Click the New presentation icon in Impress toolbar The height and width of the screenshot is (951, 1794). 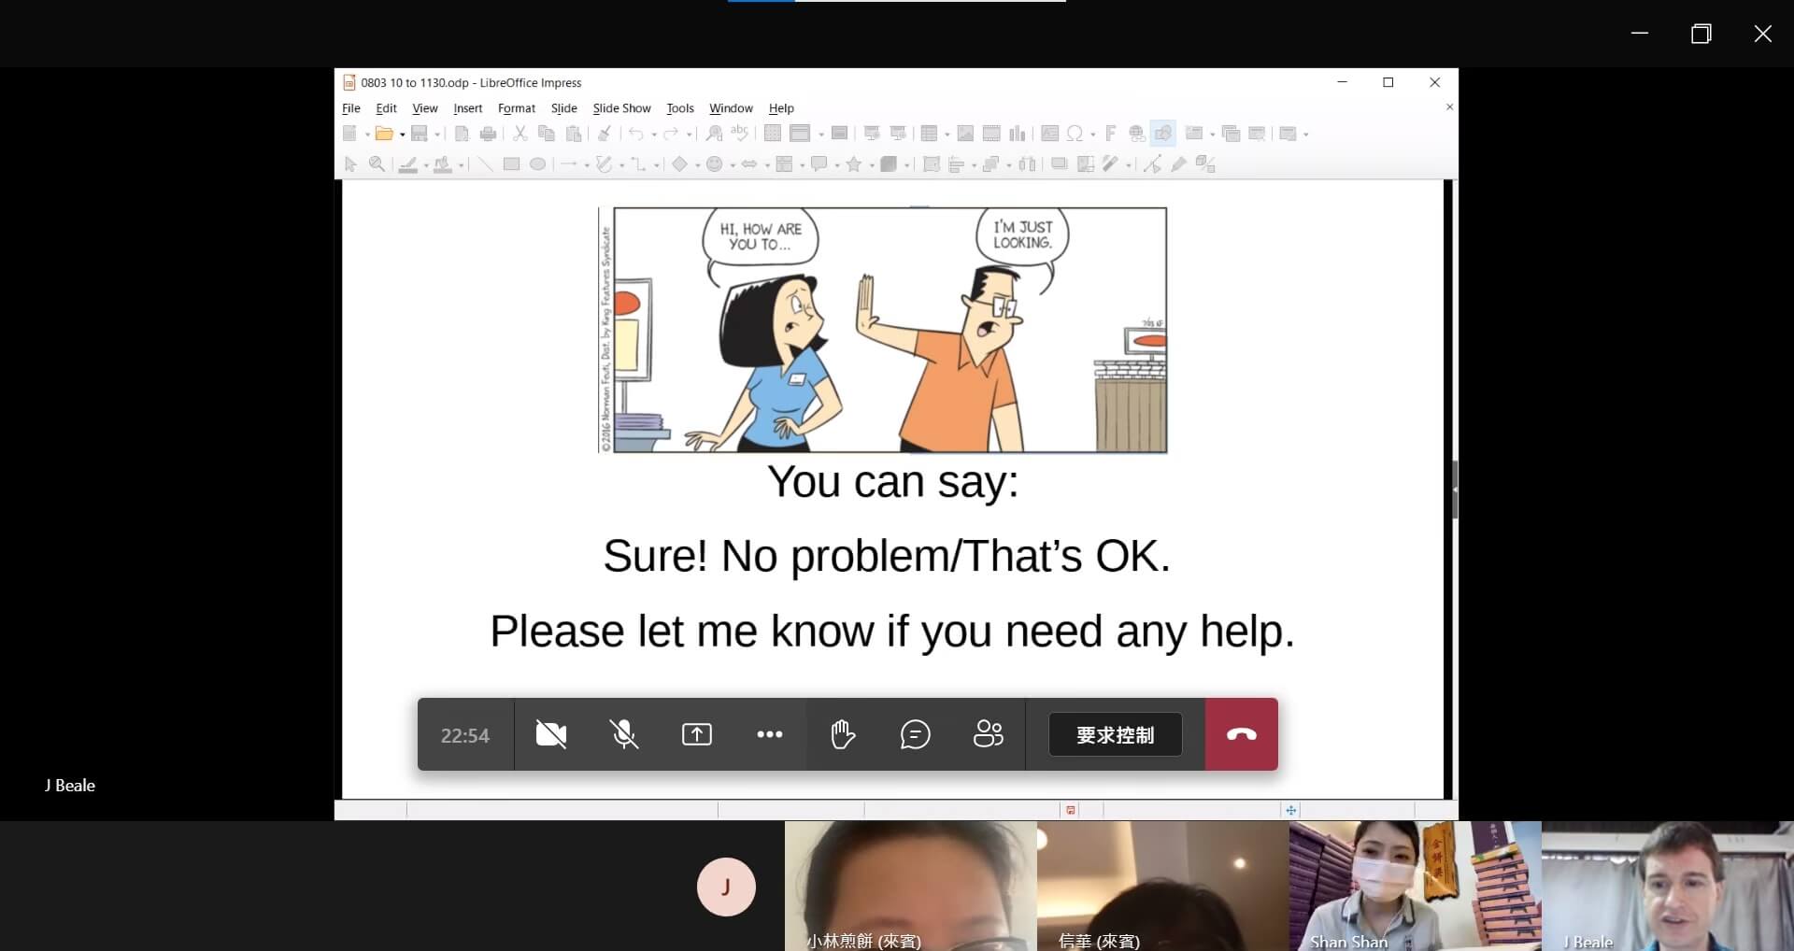(349, 134)
